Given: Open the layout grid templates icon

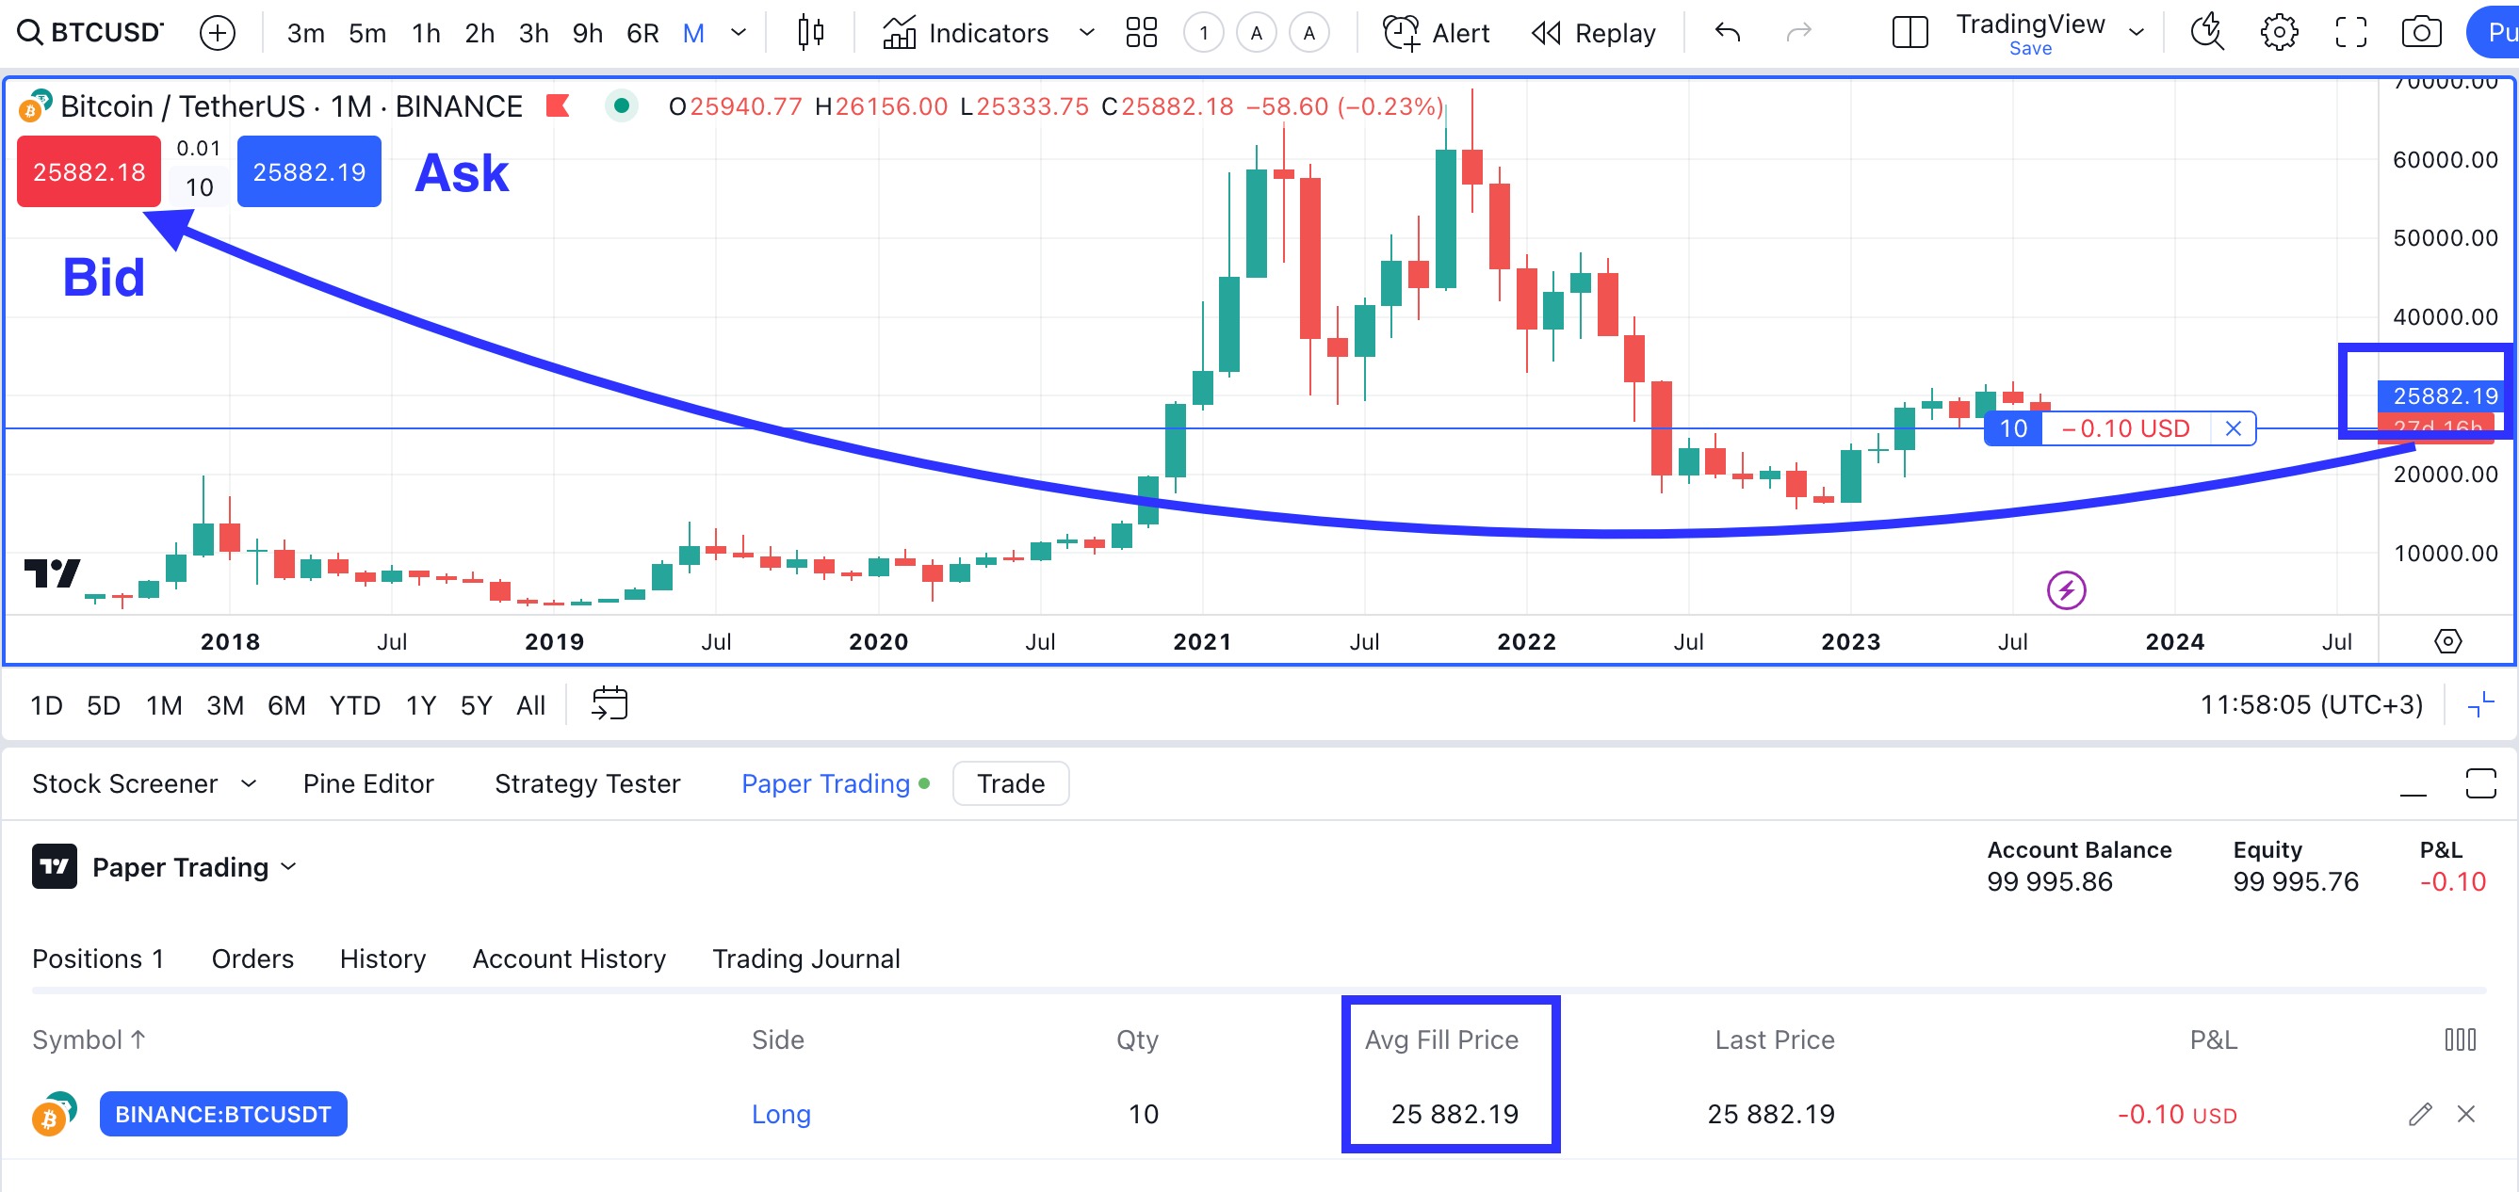Looking at the screenshot, I should (1141, 33).
